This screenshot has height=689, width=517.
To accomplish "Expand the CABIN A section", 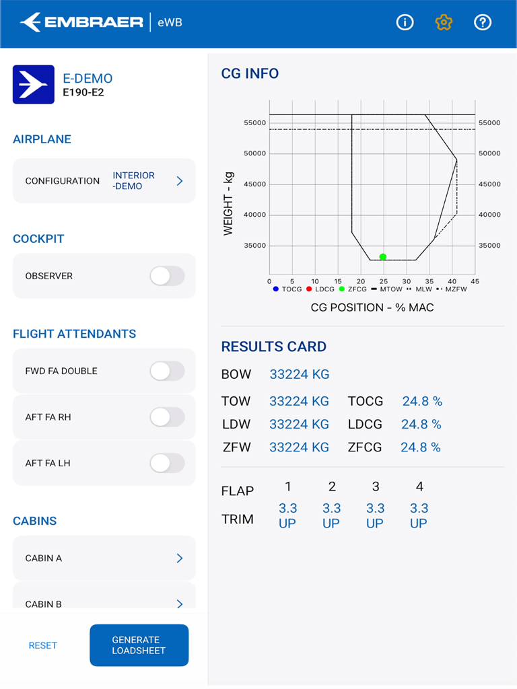I will tap(104, 558).
